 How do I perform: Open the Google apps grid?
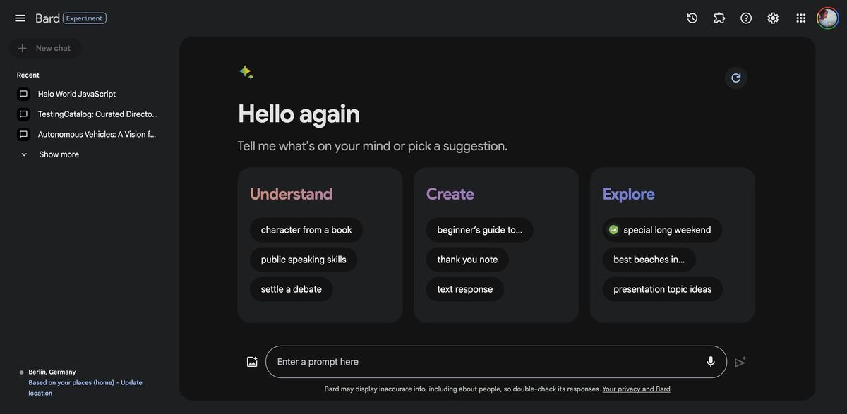801,18
